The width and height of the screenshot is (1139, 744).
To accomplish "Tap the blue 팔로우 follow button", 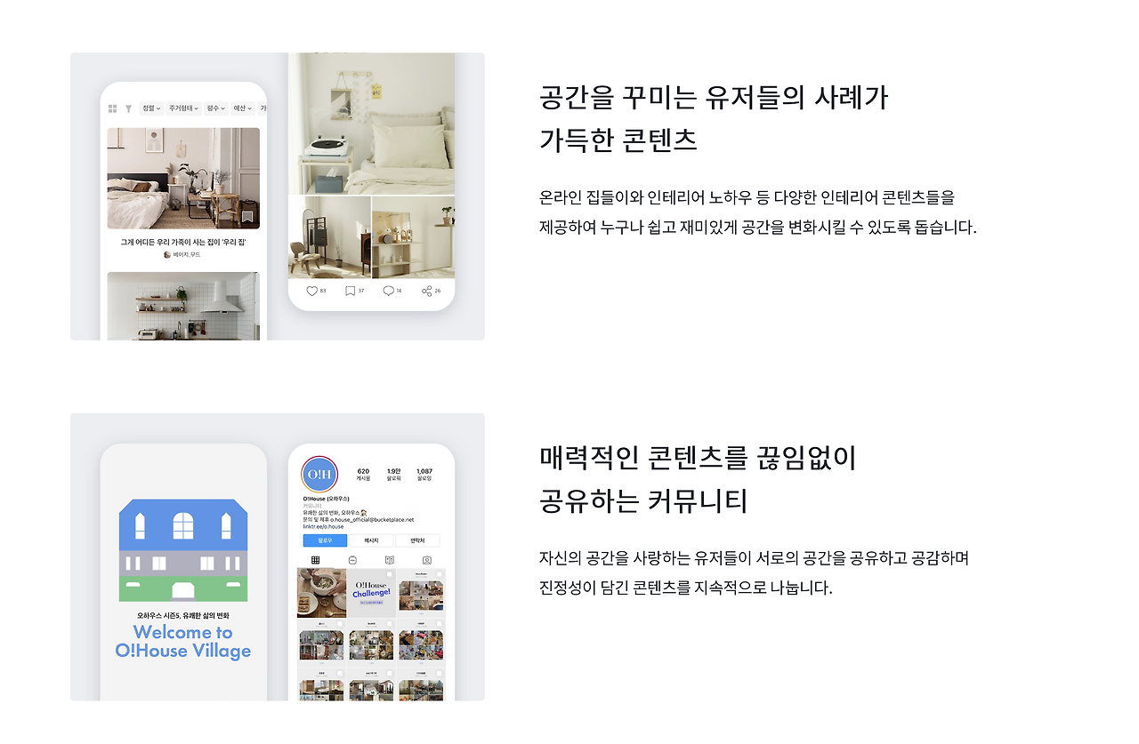I will (x=325, y=540).
